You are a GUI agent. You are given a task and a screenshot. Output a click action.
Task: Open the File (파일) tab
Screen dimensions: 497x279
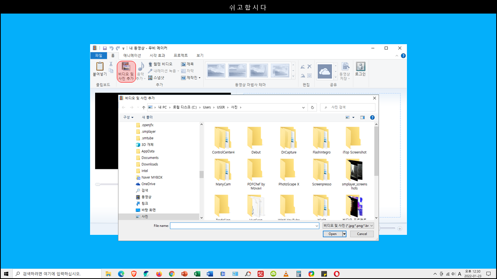click(x=99, y=55)
